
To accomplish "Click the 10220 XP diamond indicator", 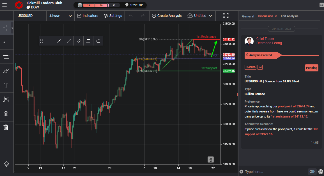I will [134, 5].
